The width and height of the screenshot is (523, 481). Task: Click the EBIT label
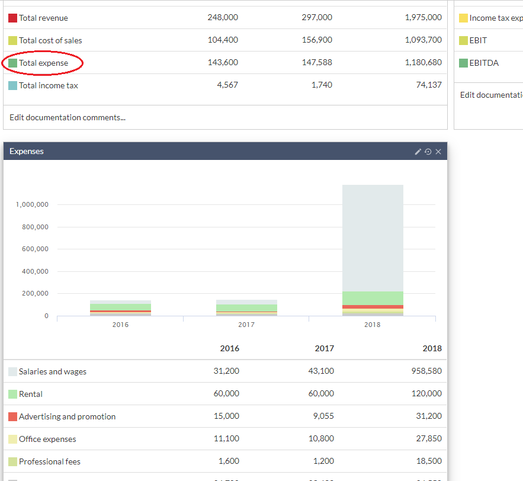coord(479,40)
